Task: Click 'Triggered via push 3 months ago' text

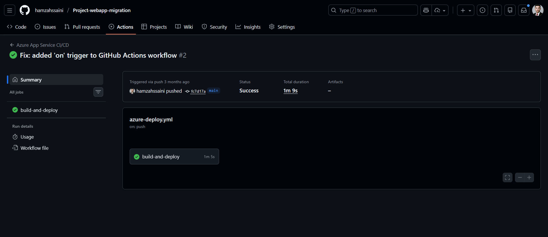Action: (x=159, y=82)
